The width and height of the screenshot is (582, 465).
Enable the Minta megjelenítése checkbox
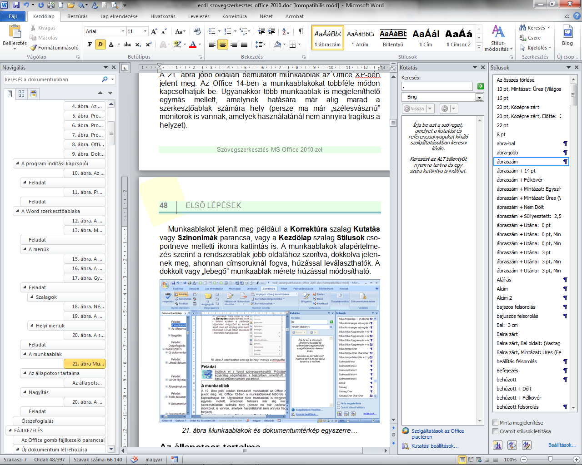[x=496, y=423]
